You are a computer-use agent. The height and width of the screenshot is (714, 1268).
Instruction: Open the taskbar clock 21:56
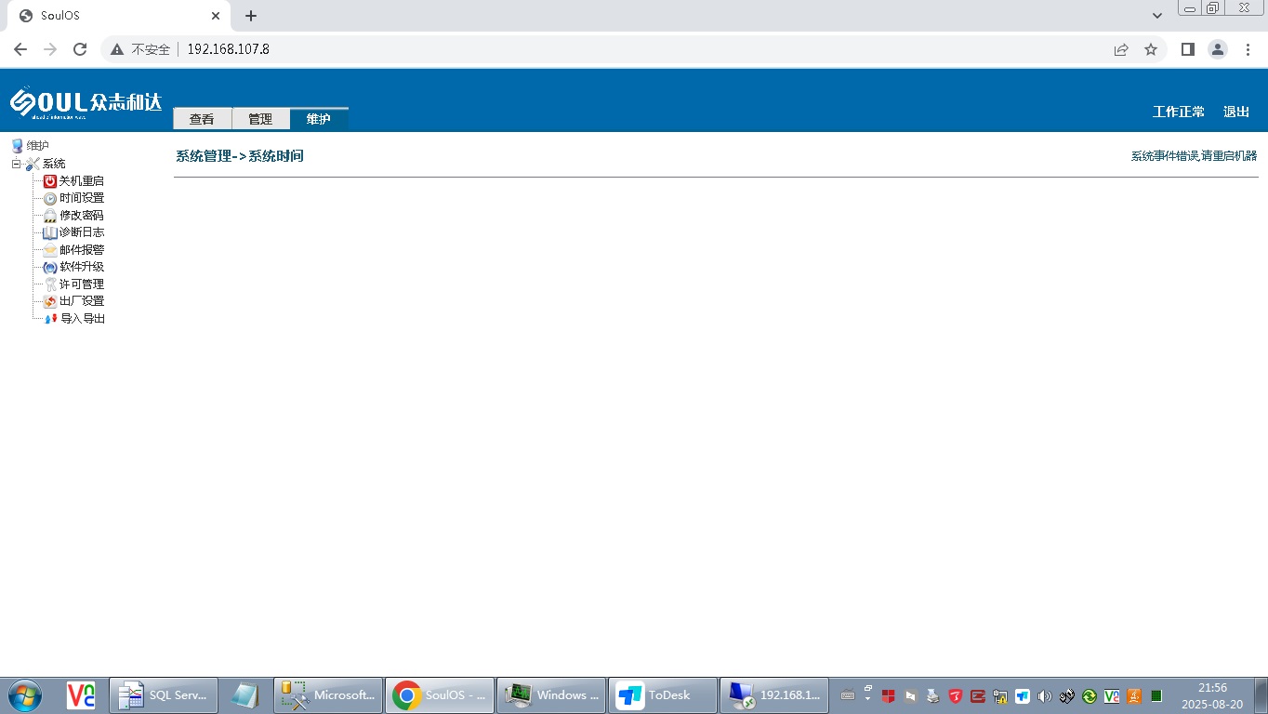pyautogui.click(x=1212, y=695)
